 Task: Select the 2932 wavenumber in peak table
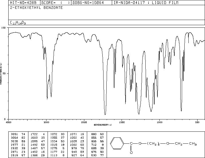point(14,148)
